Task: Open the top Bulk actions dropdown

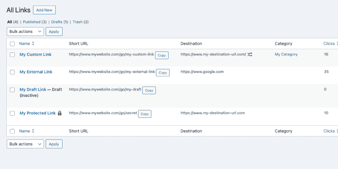Action: (25, 31)
